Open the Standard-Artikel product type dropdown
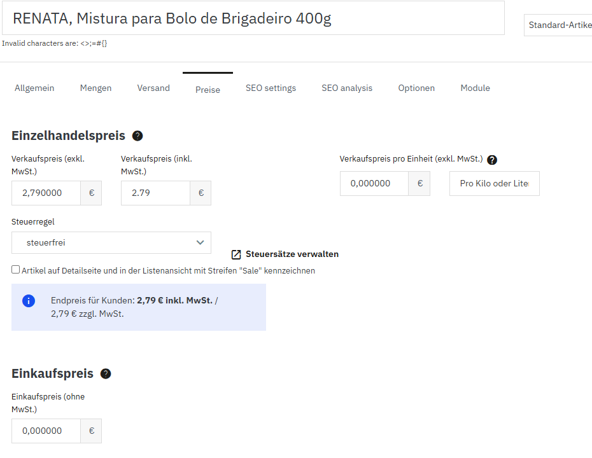The image size is (592, 458). click(x=559, y=25)
